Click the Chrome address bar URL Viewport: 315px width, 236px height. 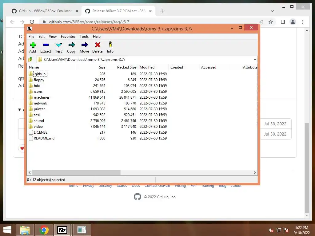click(x=89, y=22)
